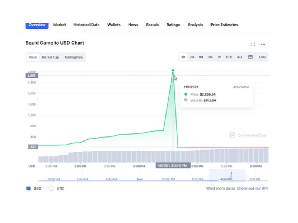Select the 1Y time range
Image resolution: width=298 pixels, height=223 pixels.
[x=219, y=57]
